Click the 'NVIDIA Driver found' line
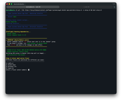Viewport: 122px width, 100px height. pyautogui.click(x=26, y=50)
